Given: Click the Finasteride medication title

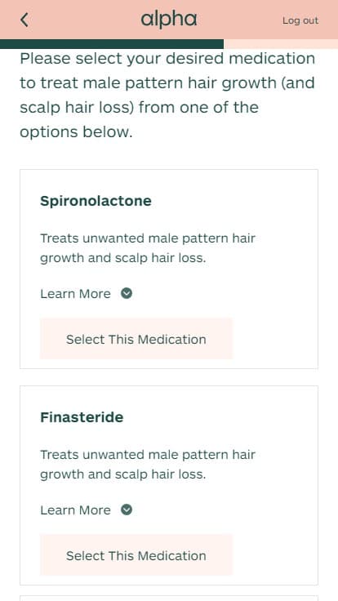Looking at the screenshot, I should (x=82, y=417).
